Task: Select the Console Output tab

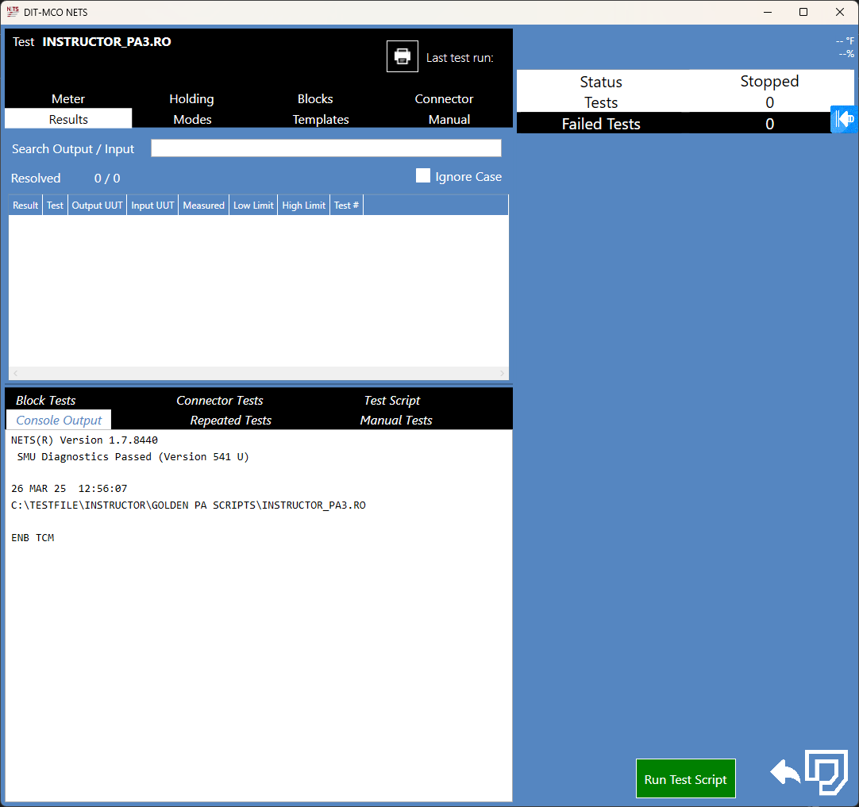Action: coord(59,420)
